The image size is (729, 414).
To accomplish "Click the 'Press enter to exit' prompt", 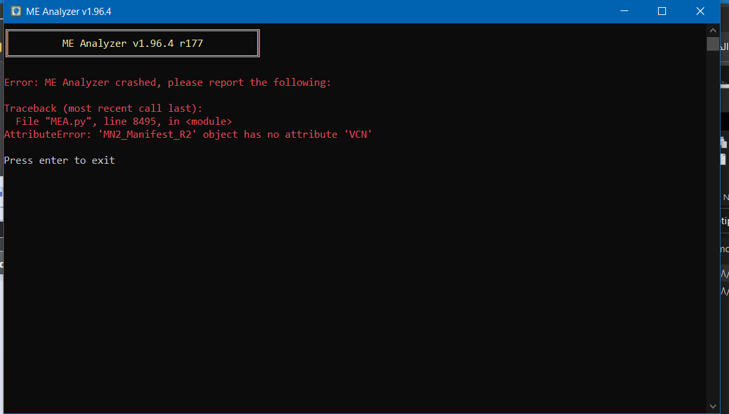I will (60, 161).
